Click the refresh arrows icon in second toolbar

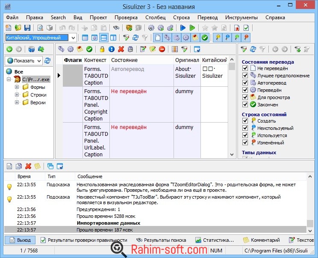(135, 38)
